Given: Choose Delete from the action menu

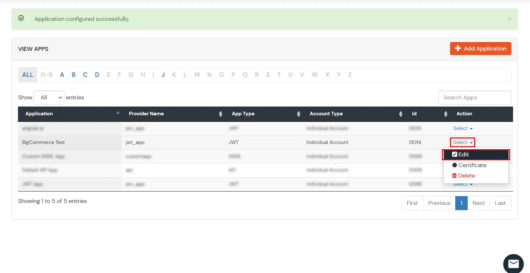Looking at the screenshot, I should coord(476,176).
